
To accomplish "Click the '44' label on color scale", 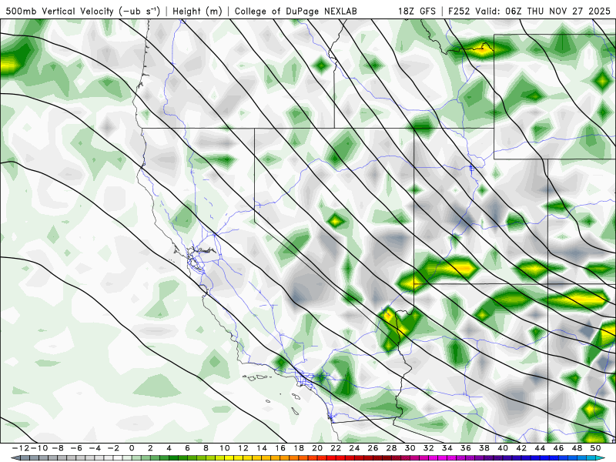I will 540,448.
